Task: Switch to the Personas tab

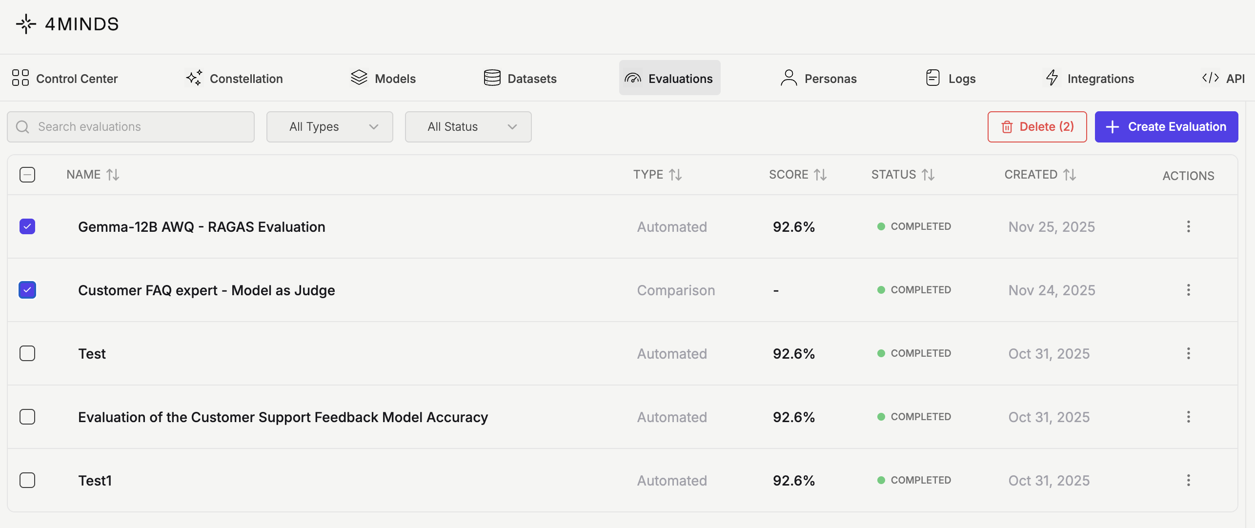Action: (818, 78)
